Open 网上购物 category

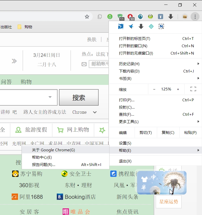(x=73, y=130)
